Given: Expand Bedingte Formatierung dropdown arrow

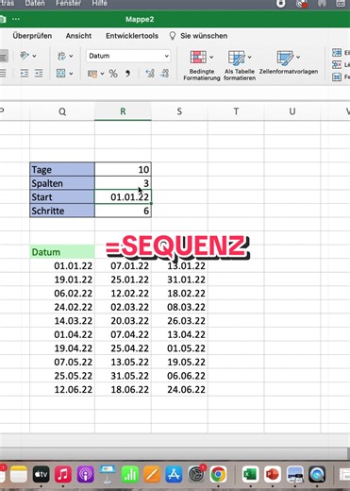Looking at the screenshot, I should pyautogui.click(x=211, y=57).
